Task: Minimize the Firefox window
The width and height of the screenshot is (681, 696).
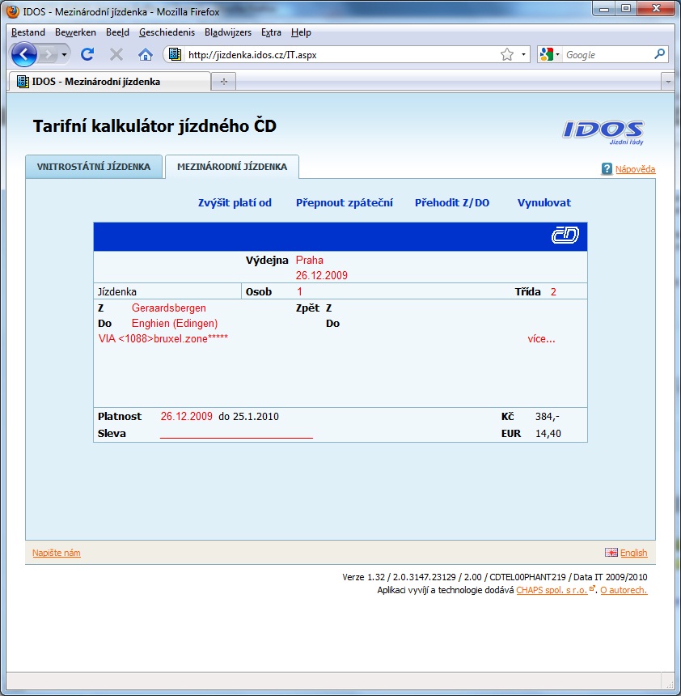Action: (604, 8)
